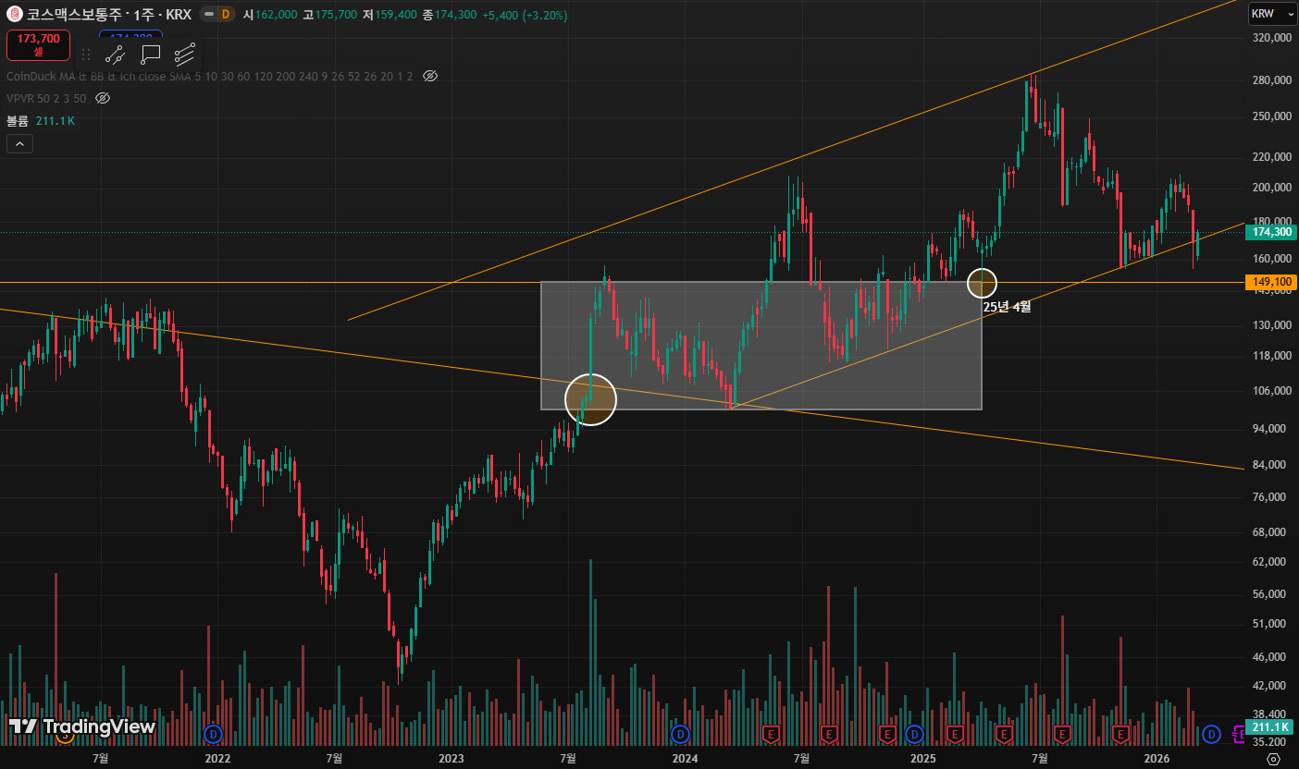Image resolution: width=1299 pixels, height=769 pixels.
Task: Click the 106,000 price axis label
Action: (x=1271, y=391)
